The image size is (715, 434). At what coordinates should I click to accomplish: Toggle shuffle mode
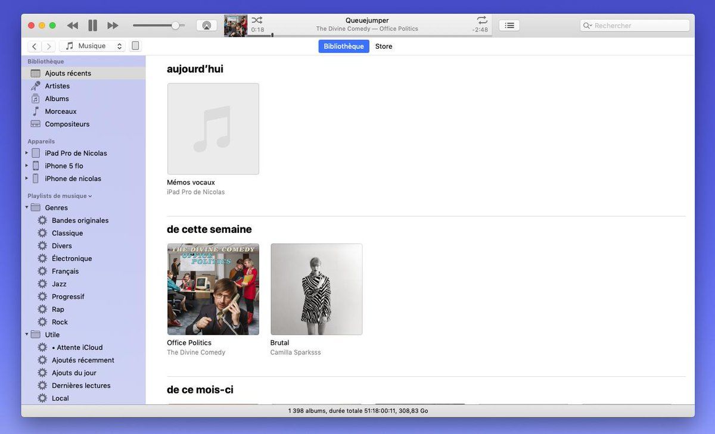pyautogui.click(x=257, y=20)
